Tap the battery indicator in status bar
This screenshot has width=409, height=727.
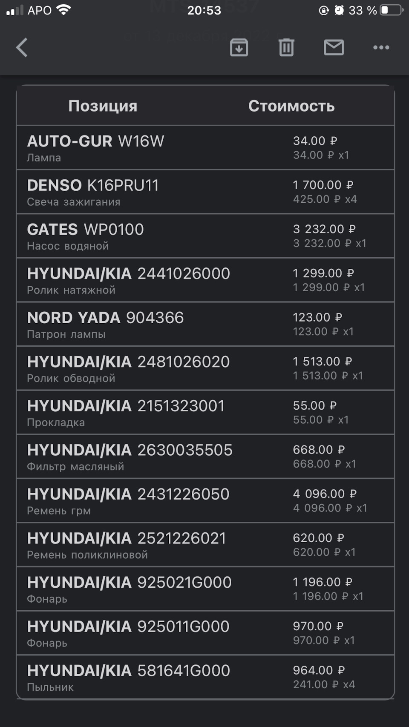(x=392, y=10)
